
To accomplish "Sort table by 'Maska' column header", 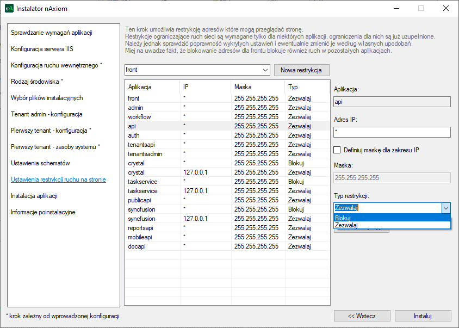I will tap(258, 87).
